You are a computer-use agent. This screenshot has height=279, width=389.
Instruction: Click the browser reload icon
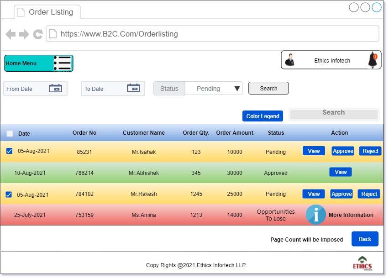[x=38, y=34]
